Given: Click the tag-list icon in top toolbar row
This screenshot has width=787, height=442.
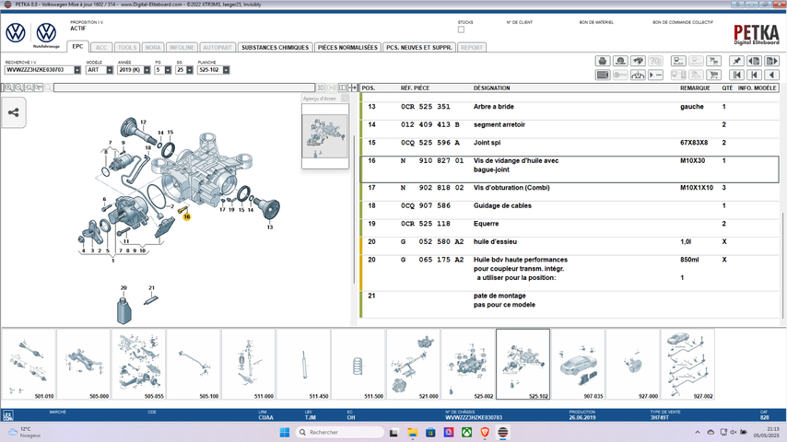Looking at the screenshot, I should [x=678, y=61].
